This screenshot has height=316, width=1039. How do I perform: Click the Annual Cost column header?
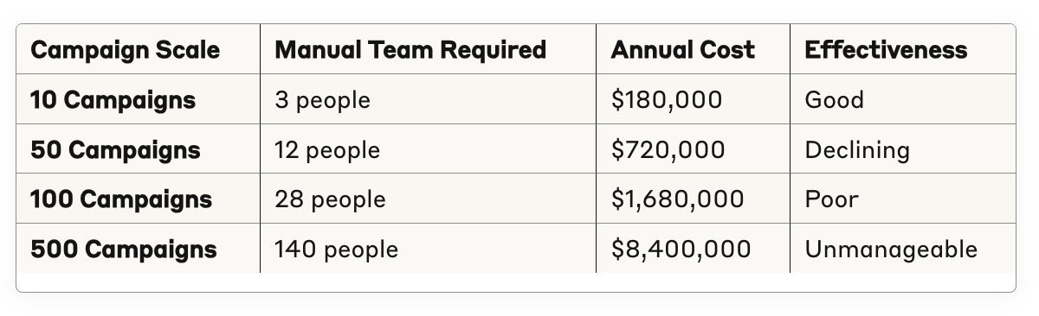tap(682, 50)
